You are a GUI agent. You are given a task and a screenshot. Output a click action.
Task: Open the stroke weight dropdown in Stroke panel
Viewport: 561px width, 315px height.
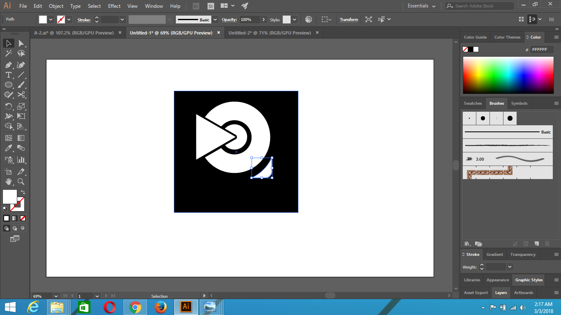[510, 267]
